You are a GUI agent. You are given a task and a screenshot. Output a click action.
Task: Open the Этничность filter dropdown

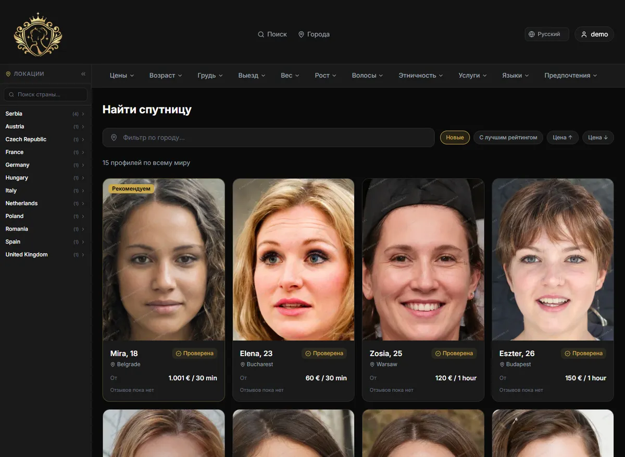tap(421, 75)
